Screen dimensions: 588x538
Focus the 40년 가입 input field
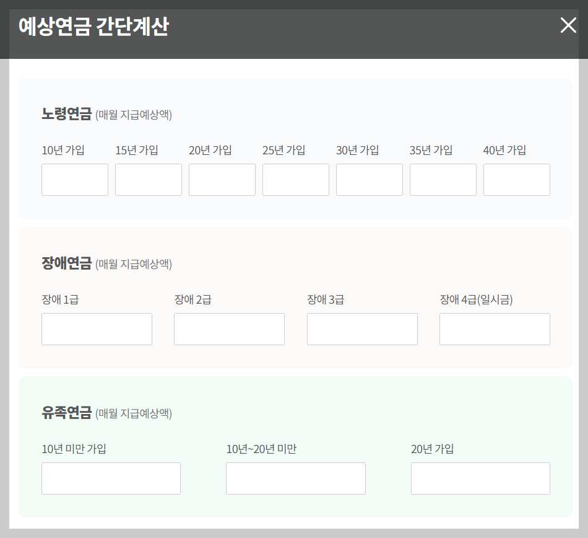517,180
